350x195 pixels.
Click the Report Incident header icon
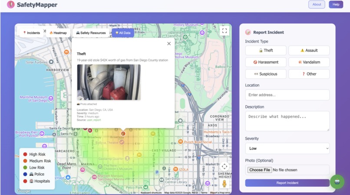(x=248, y=32)
